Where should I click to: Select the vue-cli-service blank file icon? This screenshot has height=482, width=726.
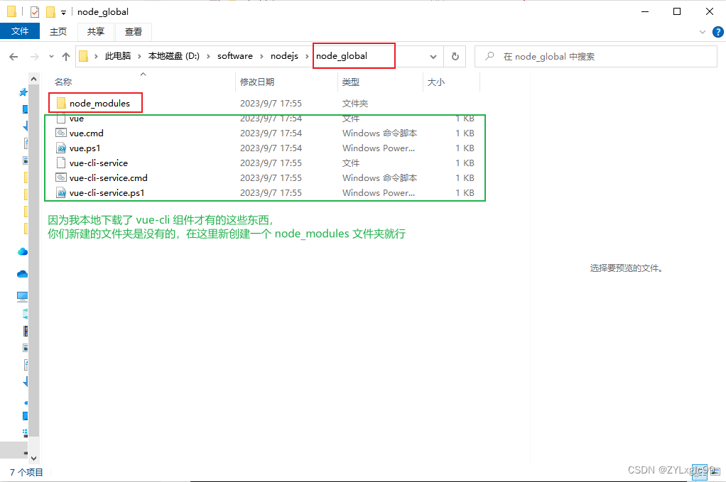pyautogui.click(x=60, y=163)
